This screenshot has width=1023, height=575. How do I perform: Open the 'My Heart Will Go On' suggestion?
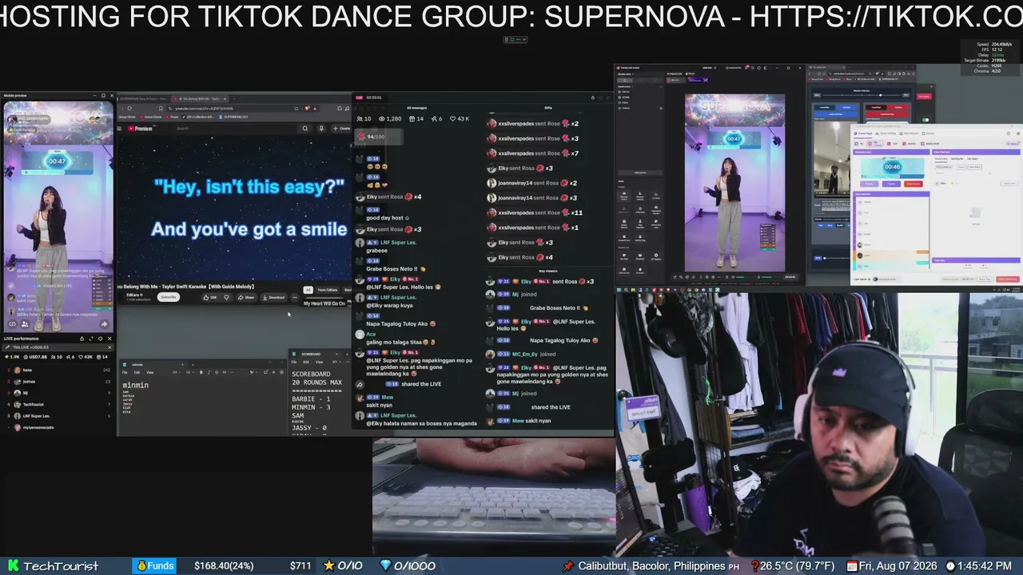[x=324, y=303]
